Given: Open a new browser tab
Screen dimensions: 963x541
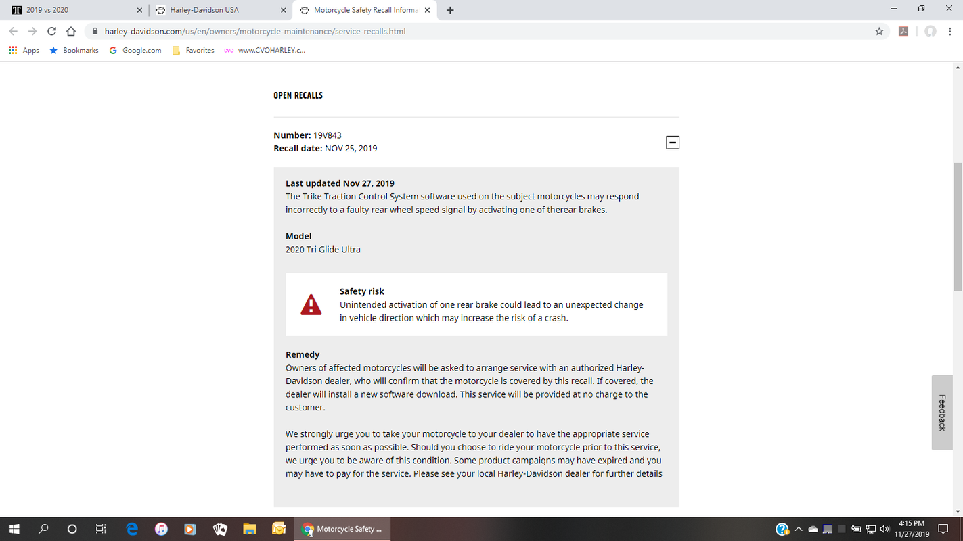Looking at the screenshot, I should pyautogui.click(x=451, y=10).
